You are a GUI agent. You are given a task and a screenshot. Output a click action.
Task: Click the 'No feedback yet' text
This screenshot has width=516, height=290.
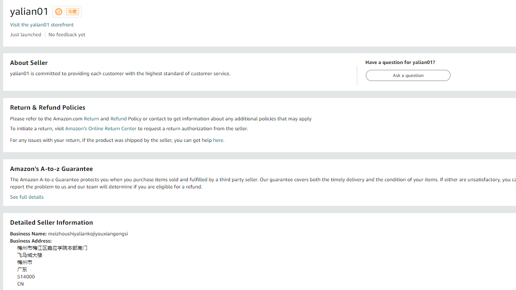[x=67, y=34]
